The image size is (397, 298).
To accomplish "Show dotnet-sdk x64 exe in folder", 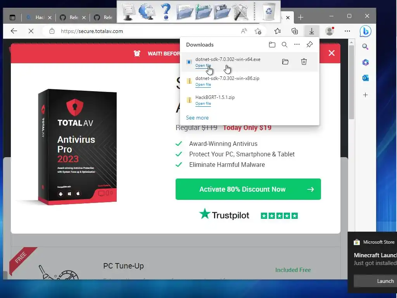I will coord(285,62).
